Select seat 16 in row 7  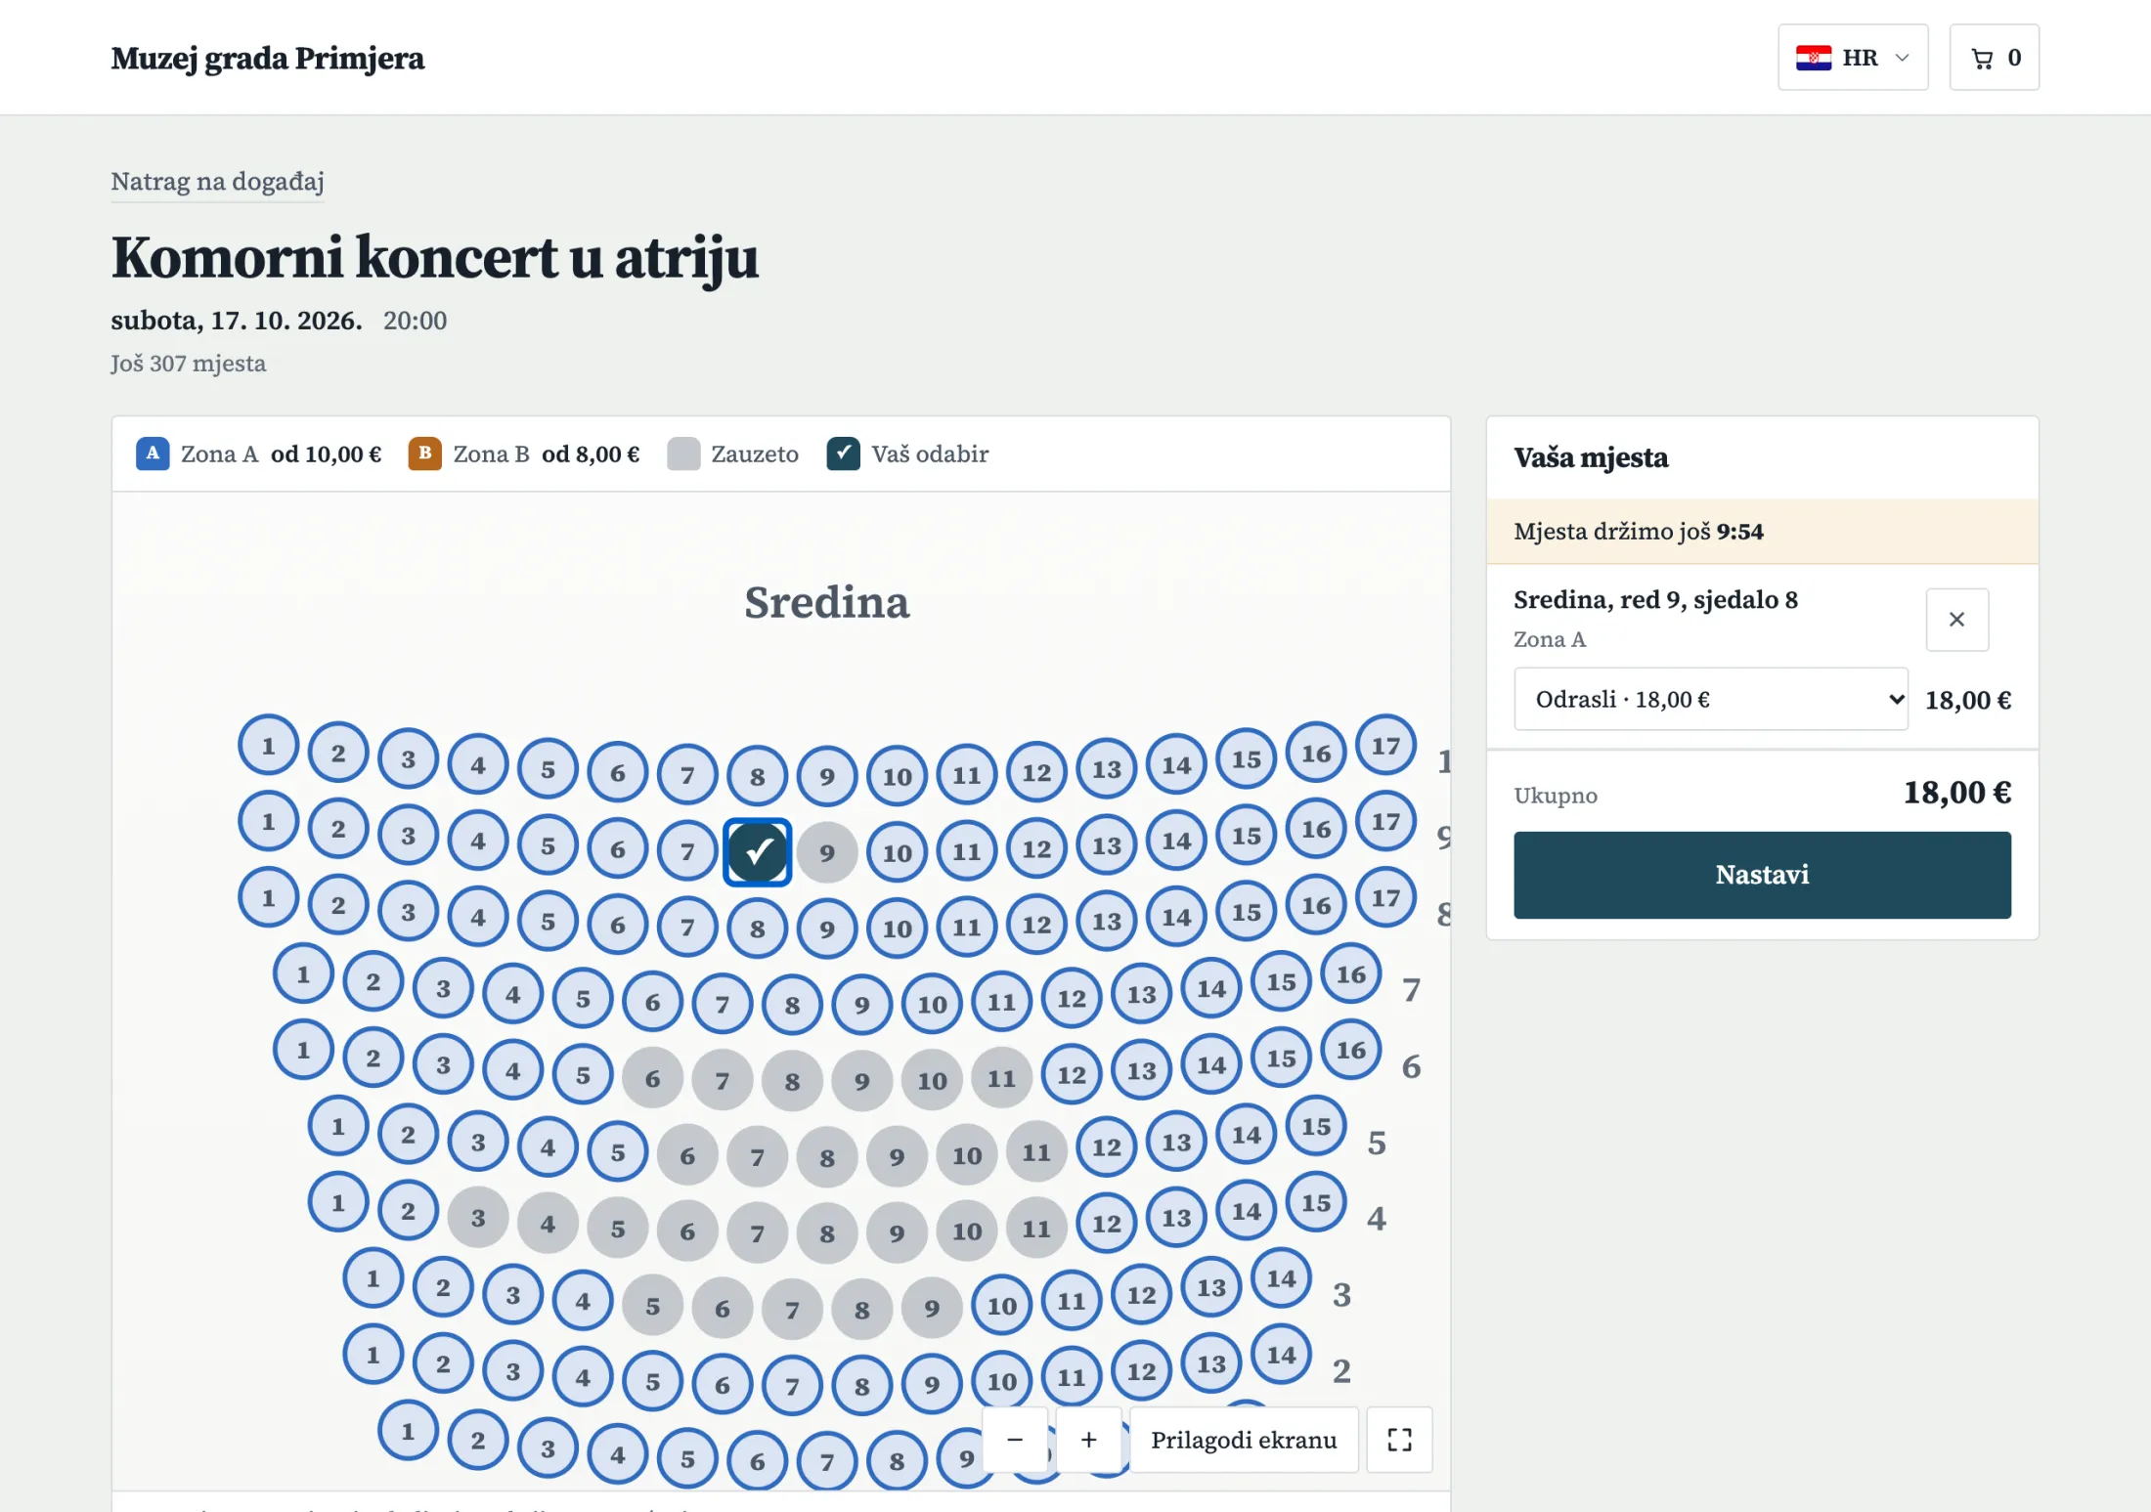coord(1351,974)
